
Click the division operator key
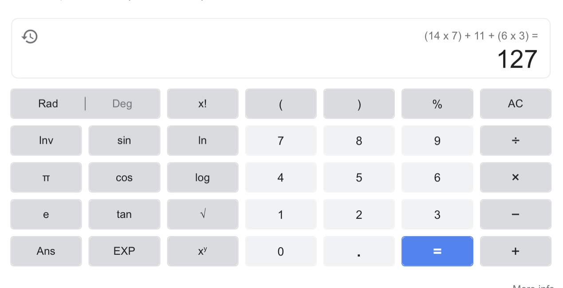(x=515, y=141)
